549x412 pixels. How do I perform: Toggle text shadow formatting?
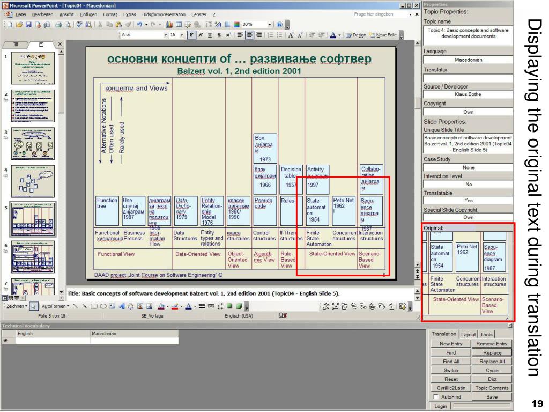(x=219, y=35)
